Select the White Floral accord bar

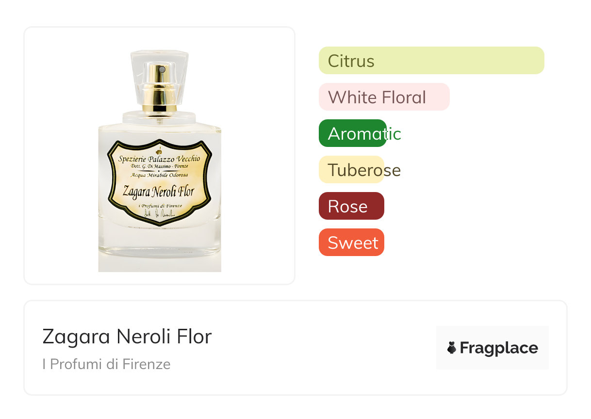tap(384, 97)
